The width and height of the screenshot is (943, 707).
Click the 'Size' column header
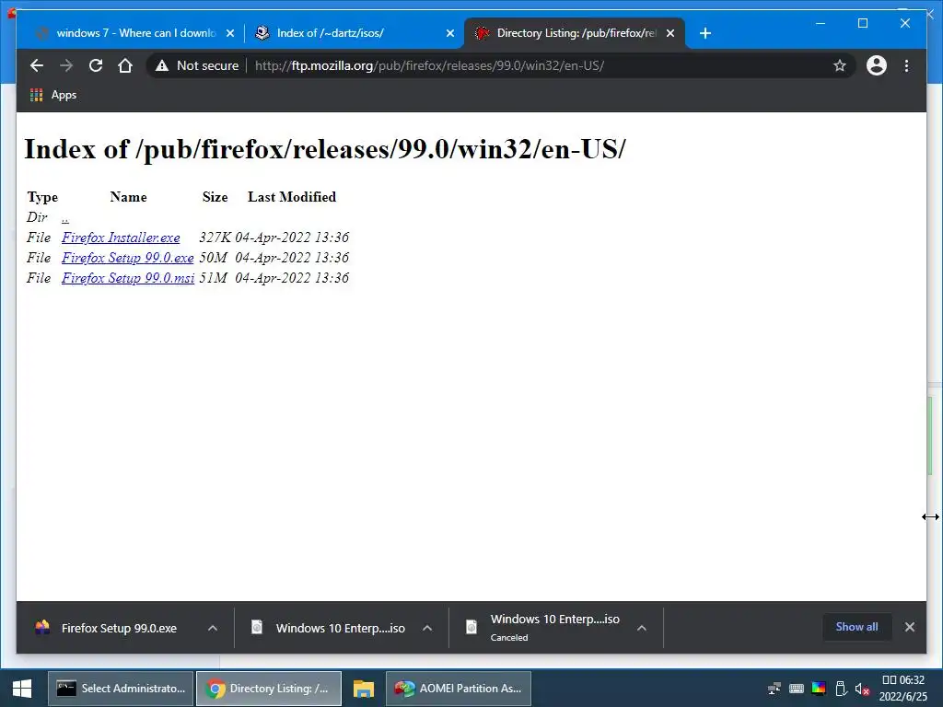215,197
